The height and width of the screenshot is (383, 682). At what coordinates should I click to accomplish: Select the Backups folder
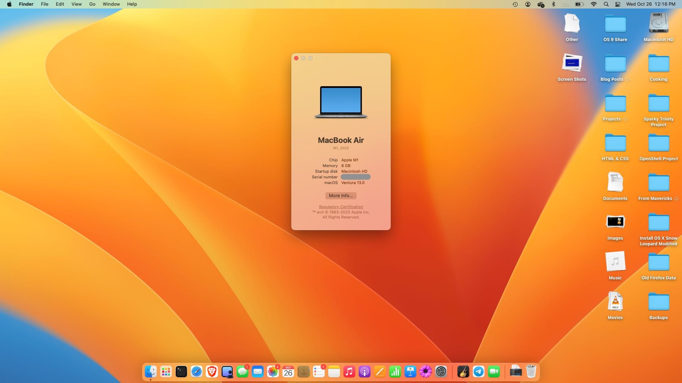pyautogui.click(x=659, y=302)
